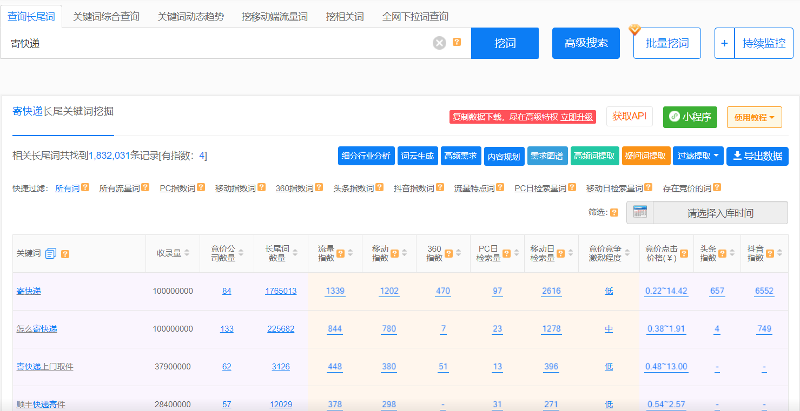Open help icon in 流量指数 column header
800x411 pixels.
341,253
